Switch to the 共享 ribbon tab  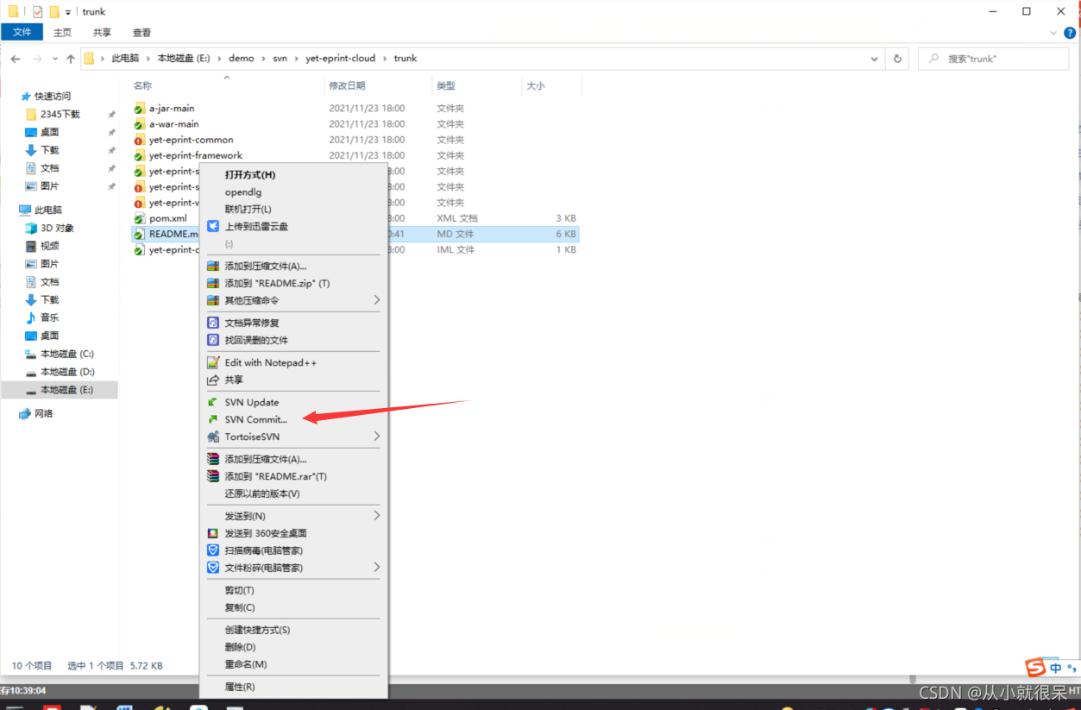tap(102, 33)
